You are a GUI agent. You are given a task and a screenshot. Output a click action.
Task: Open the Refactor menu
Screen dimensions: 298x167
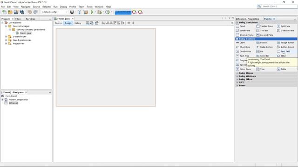tap(47, 6)
